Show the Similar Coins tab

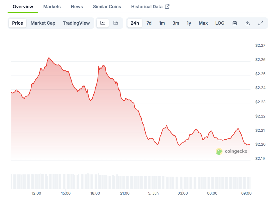pos(107,7)
